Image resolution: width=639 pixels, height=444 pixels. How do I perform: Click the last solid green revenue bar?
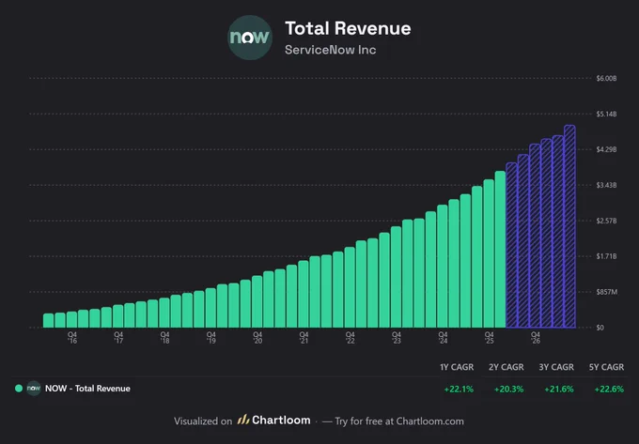(x=500, y=249)
